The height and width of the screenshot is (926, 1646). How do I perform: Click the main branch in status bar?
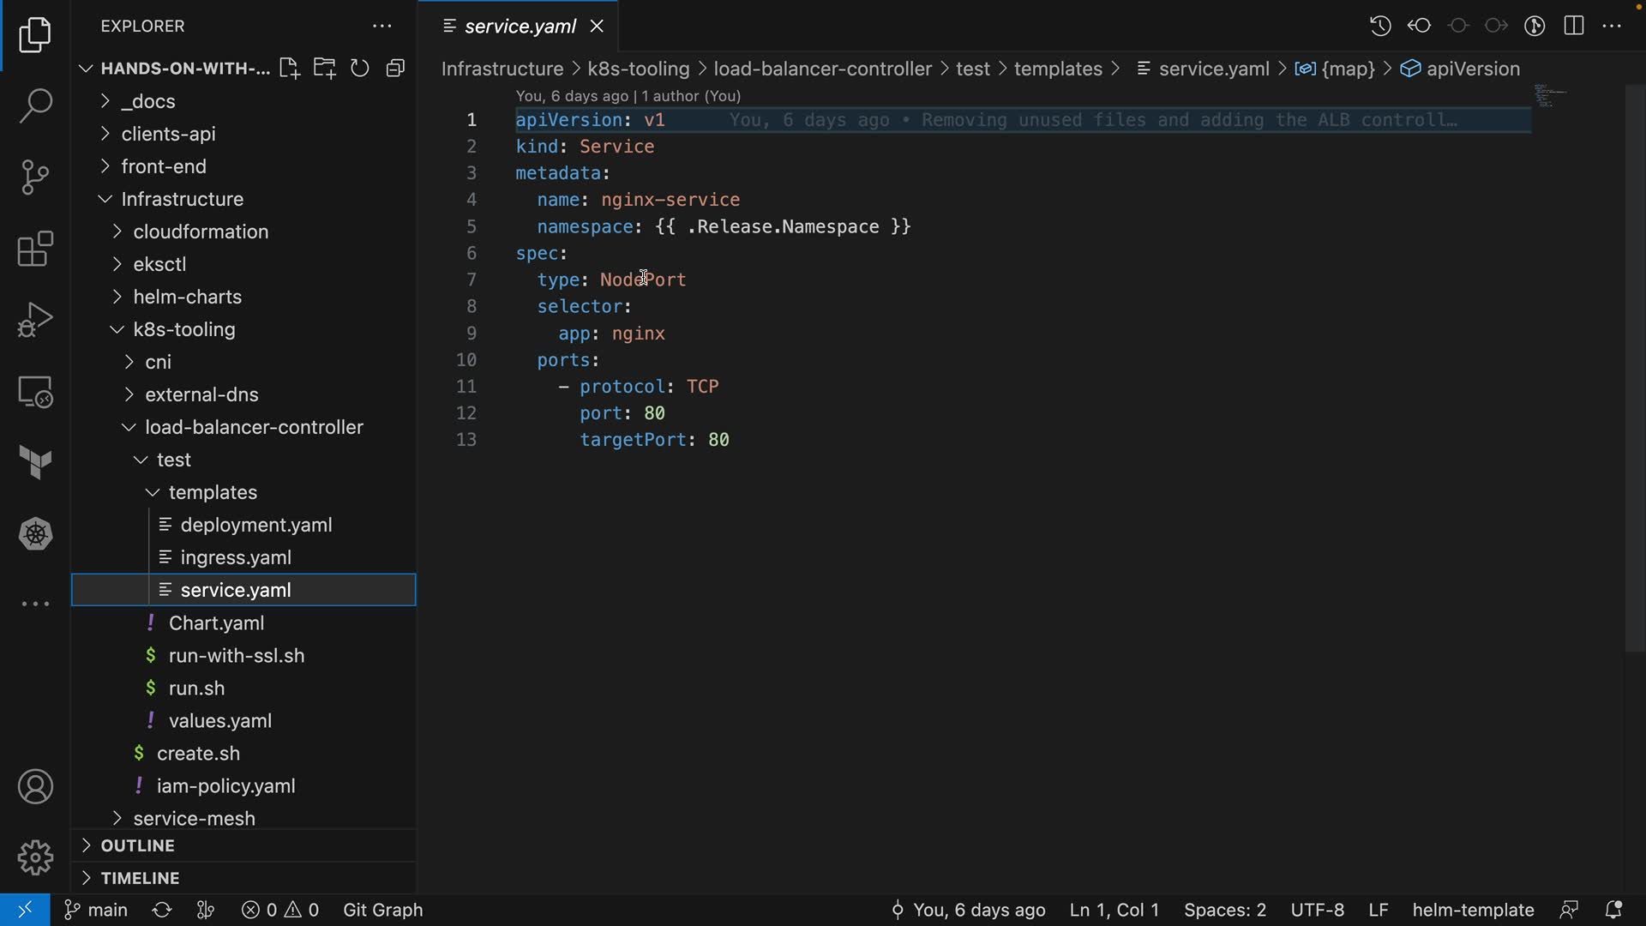pyautogui.click(x=97, y=910)
